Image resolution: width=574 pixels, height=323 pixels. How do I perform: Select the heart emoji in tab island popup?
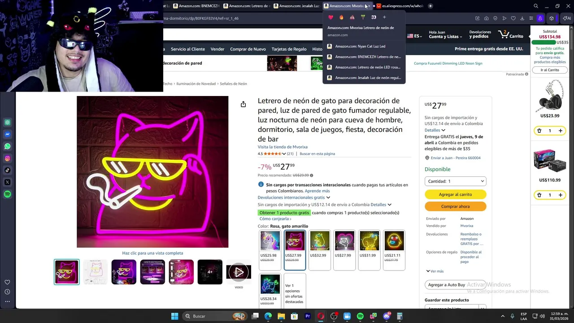pyautogui.click(x=330, y=17)
